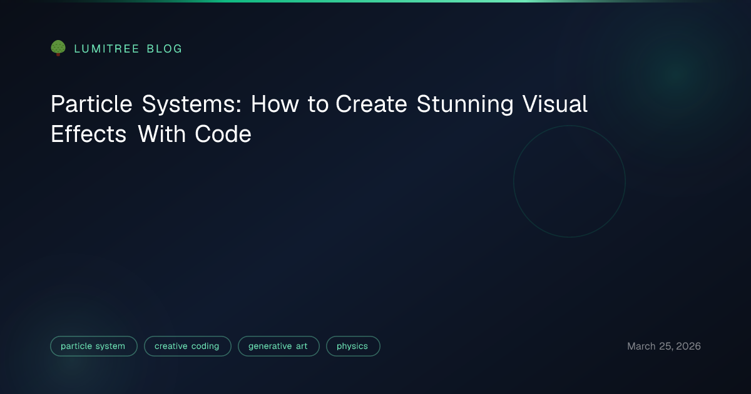Click the date "March 25, 2026"
The height and width of the screenshot is (394, 751).
664,346
